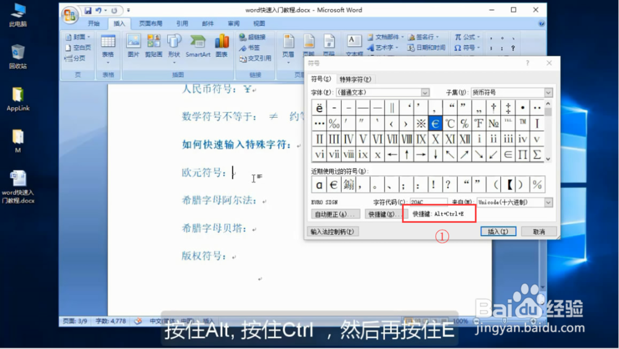Viewport: 619px width, 349px height.
Task: Insert a blank page (空白页)
Action: 78,48
